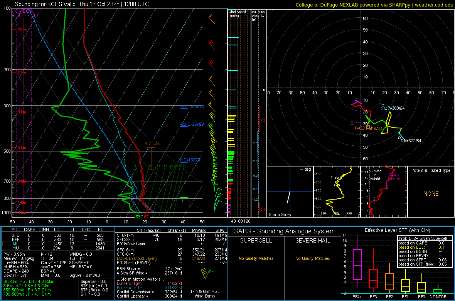The width and height of the screenshot is (455, 301).
Task: Click the Supercell = 0.0 index
Action: click(x=93, y=281)
